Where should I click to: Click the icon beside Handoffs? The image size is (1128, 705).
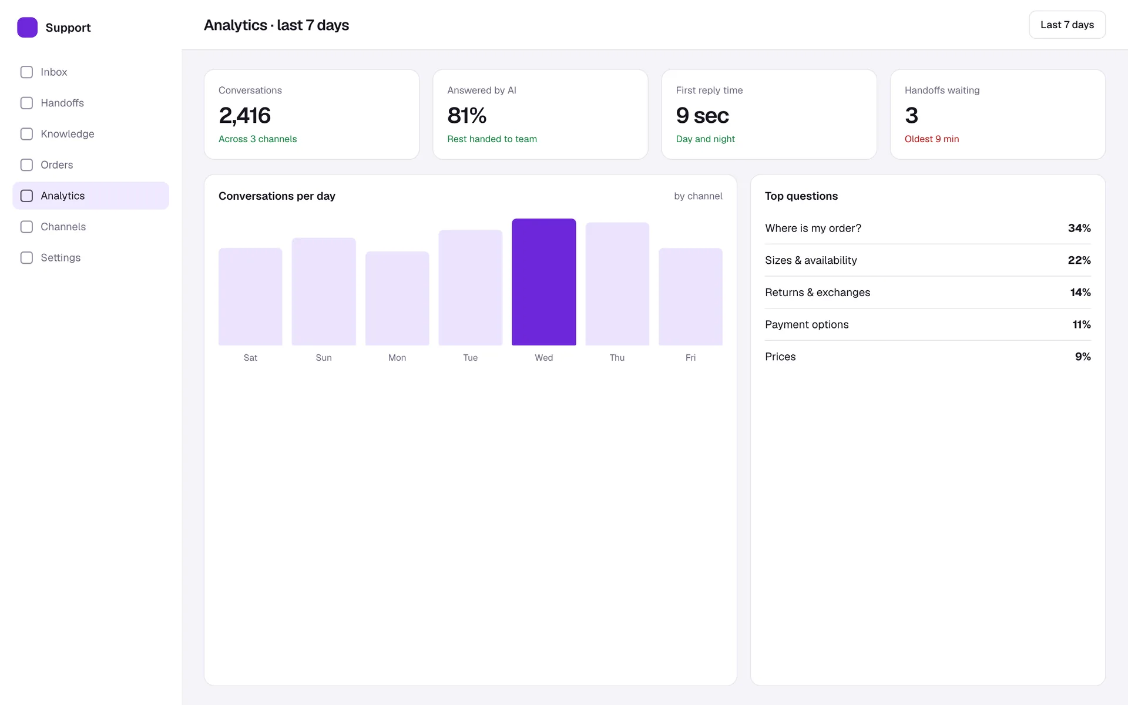click(26, 103)
